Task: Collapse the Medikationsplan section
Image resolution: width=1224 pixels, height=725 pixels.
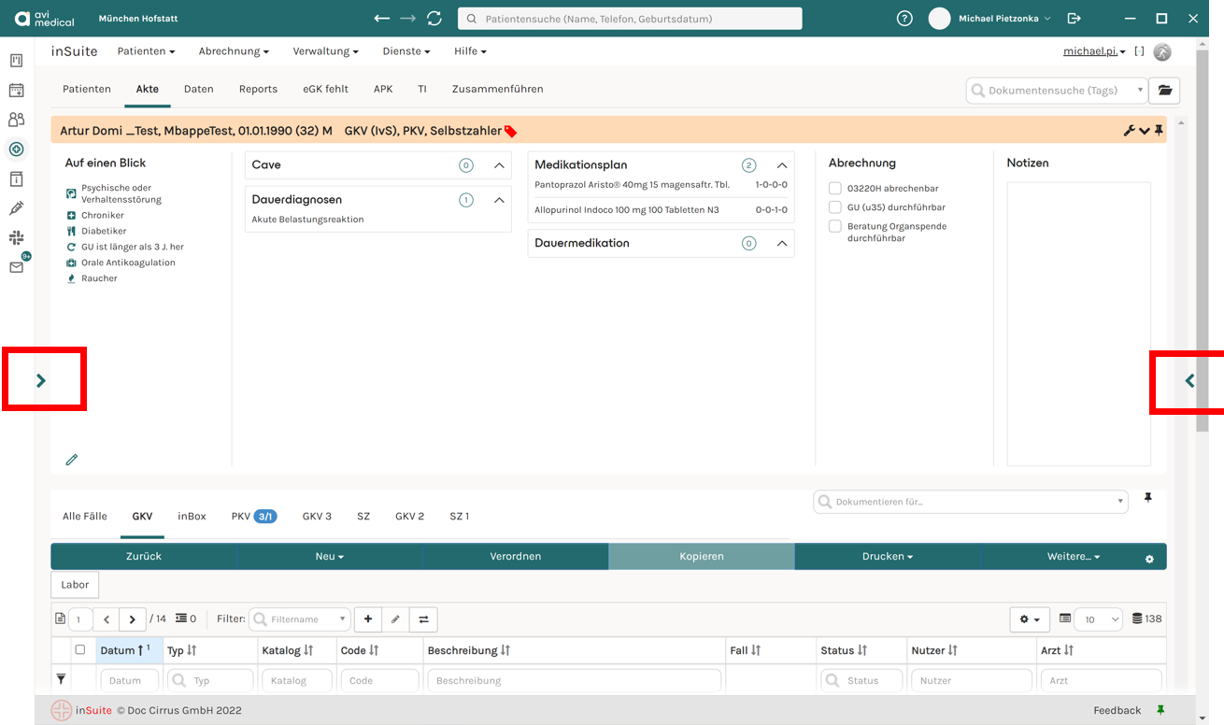Action: 782,165
